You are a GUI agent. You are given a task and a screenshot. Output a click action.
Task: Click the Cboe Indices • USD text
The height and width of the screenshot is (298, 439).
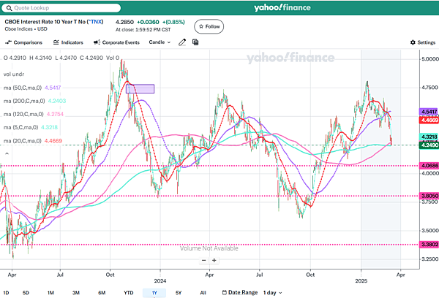[26, 28]
